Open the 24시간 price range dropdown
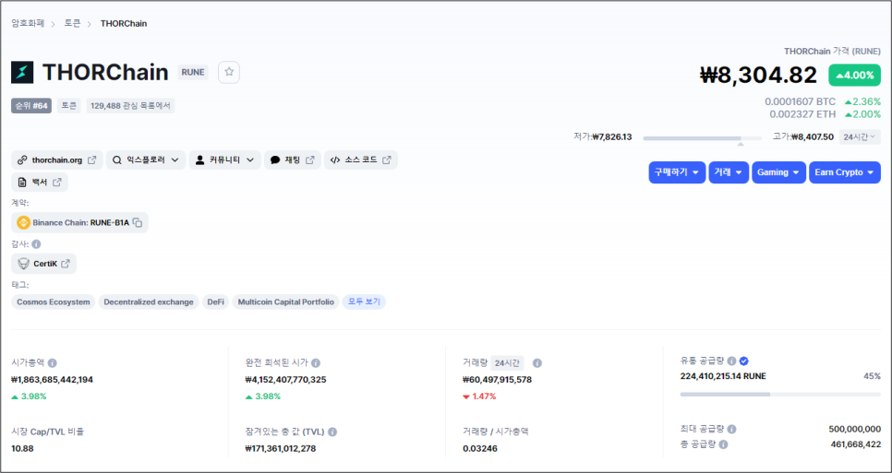Viewport: 892px width, 473px height. (x=860, y=136)
